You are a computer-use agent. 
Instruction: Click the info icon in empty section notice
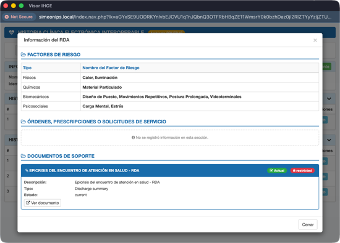pyautogui.click(x=133, y=138)
